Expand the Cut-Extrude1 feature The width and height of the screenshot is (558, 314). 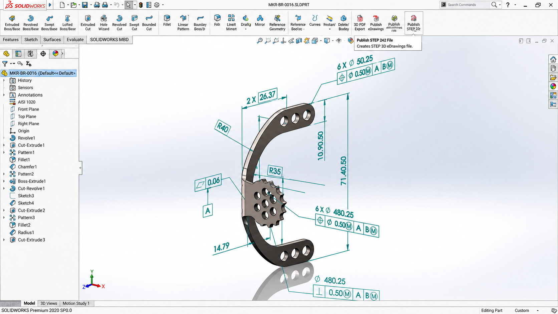[4, 145]
